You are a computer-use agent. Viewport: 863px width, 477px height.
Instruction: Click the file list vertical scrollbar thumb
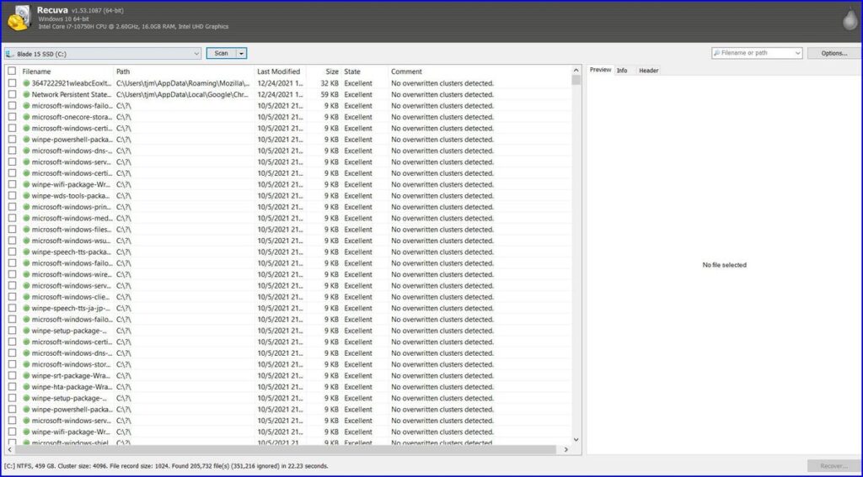coord(576,80)
